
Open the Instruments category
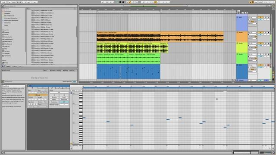pyautogui.click(x=8, y=37)
